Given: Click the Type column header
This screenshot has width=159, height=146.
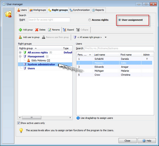Looking at the screenshot, I should tap(67, 48).
